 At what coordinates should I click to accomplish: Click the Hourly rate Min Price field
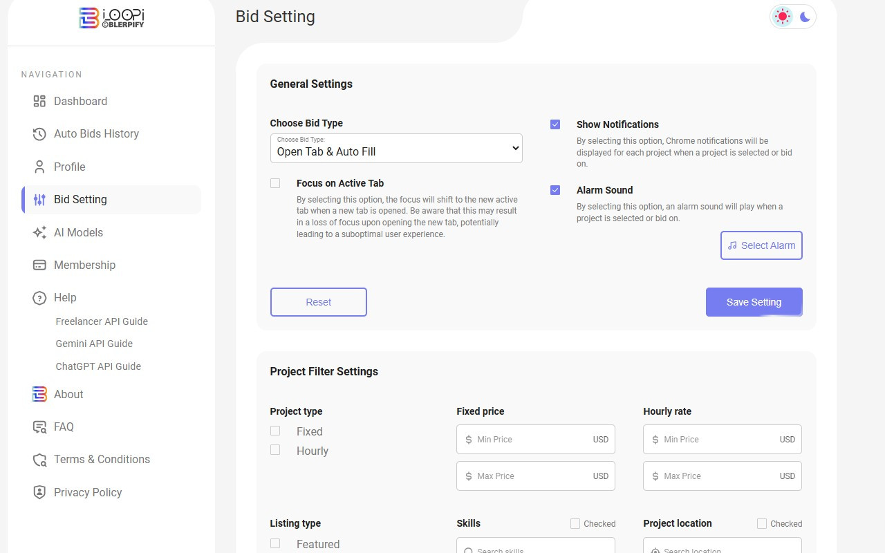(723, 440)
